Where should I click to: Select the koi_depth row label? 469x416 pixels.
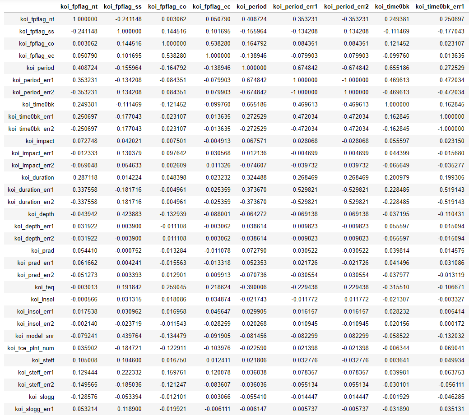[x=41, y=214]
